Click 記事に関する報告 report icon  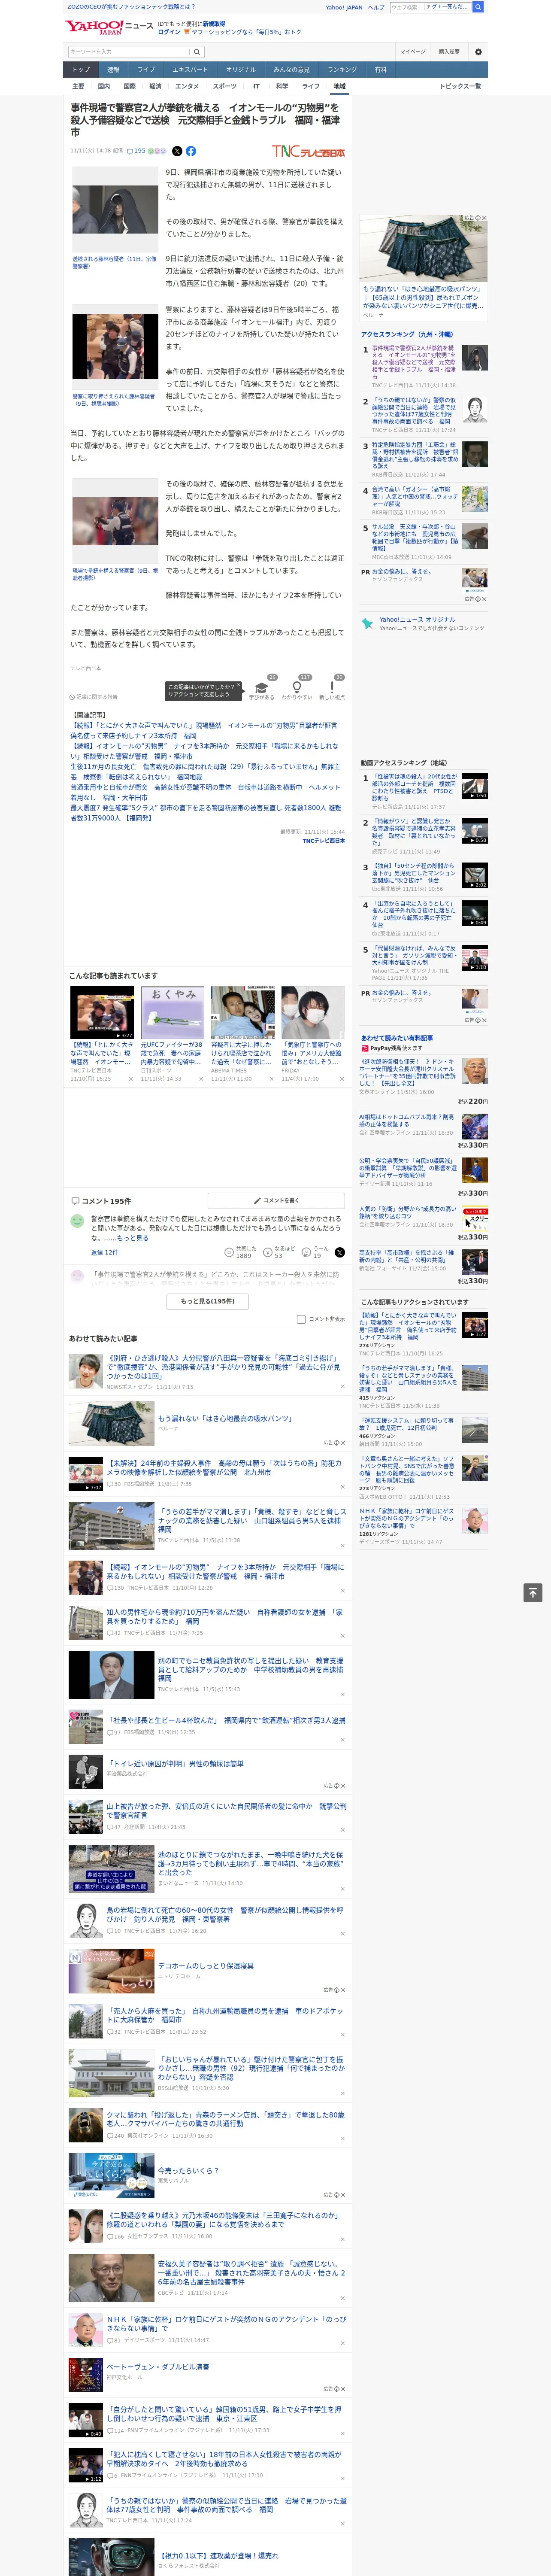pos(94,697)
